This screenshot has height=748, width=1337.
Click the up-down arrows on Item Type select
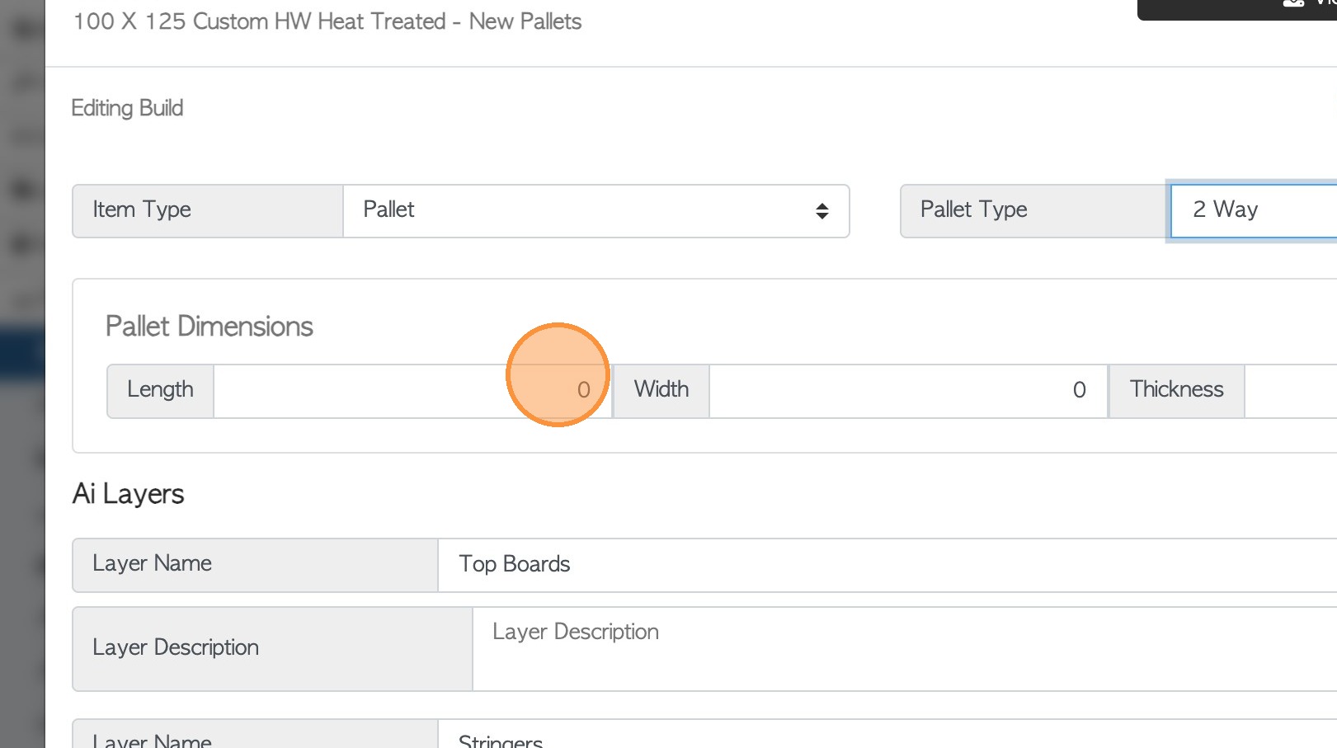tap(822, 211)
